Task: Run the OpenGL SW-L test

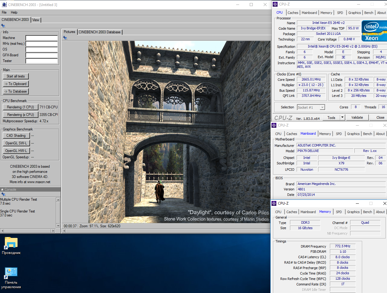Action: point(16,143)
